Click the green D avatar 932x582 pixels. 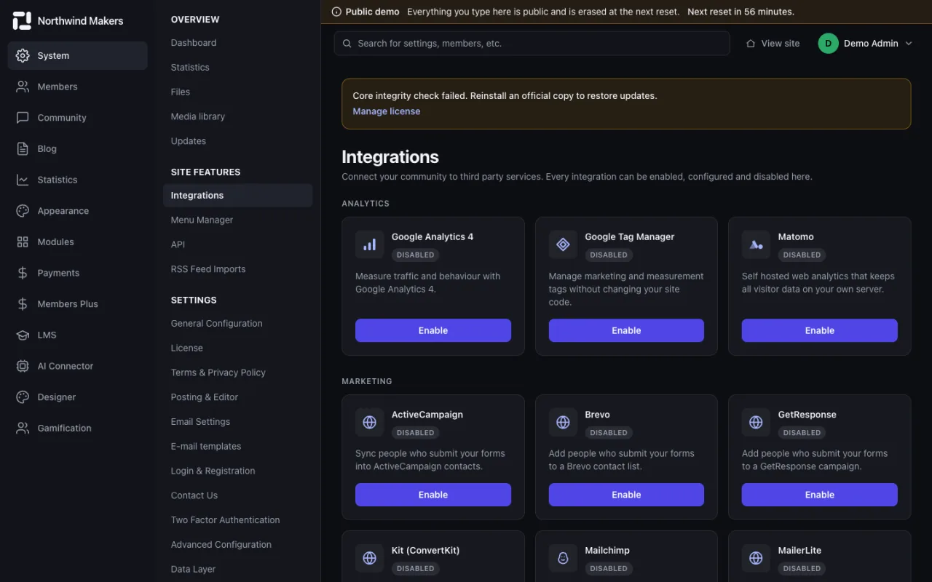point(828,44)
